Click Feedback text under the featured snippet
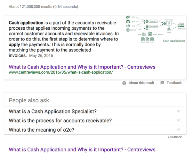The height and width of the screenshot is (160, 192). point(174,83)
